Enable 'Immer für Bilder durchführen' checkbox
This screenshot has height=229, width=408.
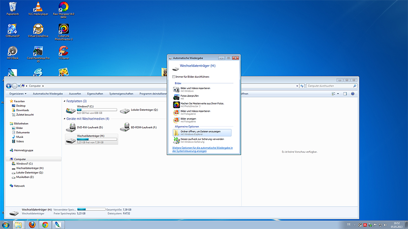173,77
